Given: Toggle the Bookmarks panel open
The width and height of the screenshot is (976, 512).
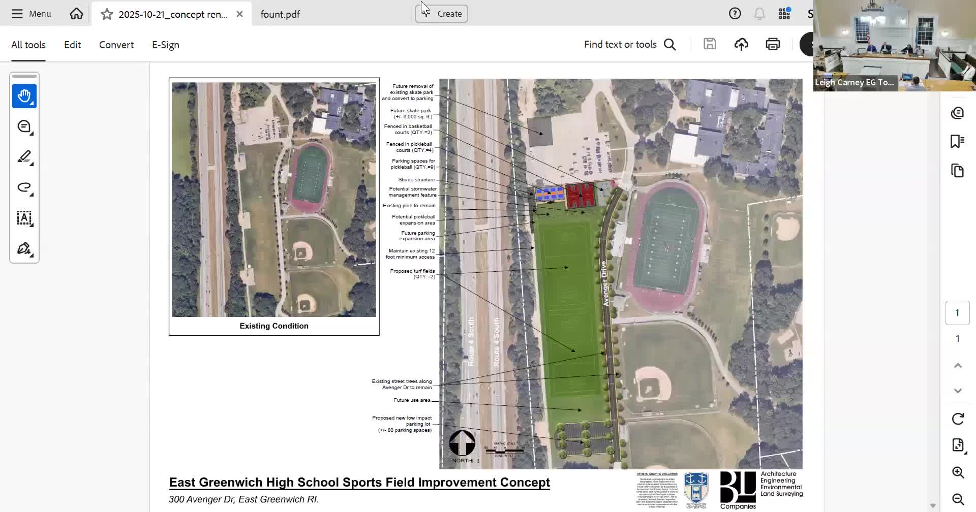Looking at the screenshot, I should [x=958, y=141].
